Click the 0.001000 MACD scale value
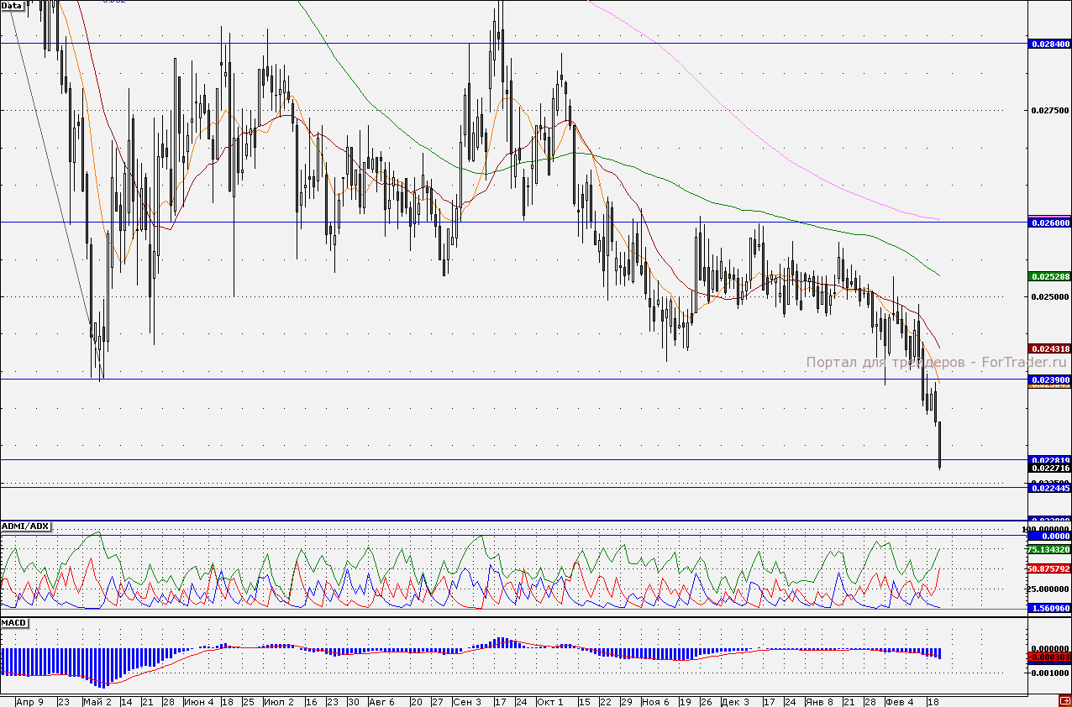Screen dimensions: 1072x707 1049,673
